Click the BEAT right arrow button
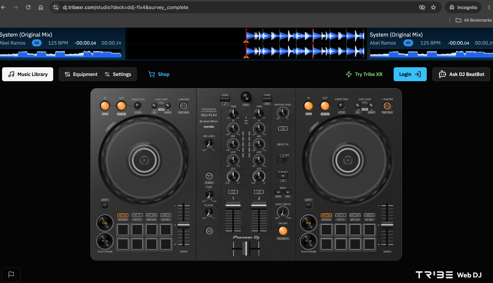Screen dimensions: 493x283 pyautogui.click(x=288, y=192)
